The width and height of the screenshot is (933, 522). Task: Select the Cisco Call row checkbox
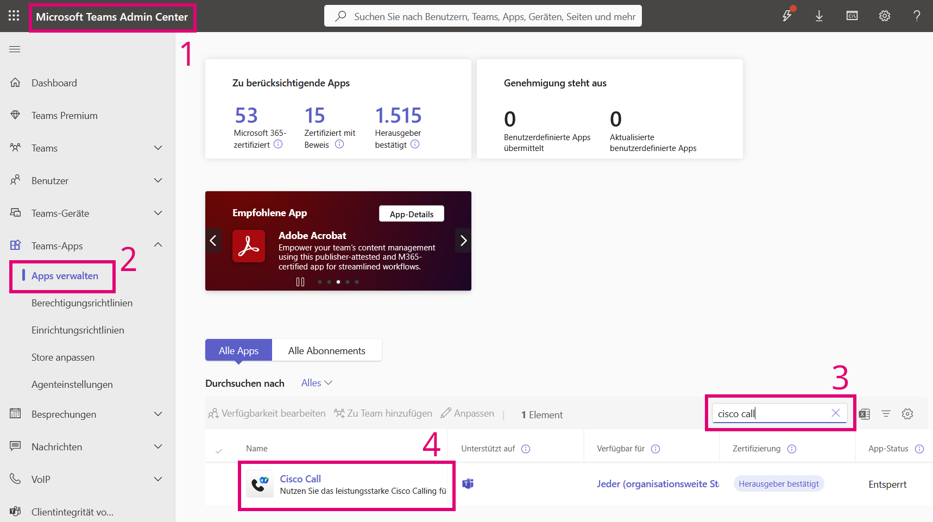219,483
